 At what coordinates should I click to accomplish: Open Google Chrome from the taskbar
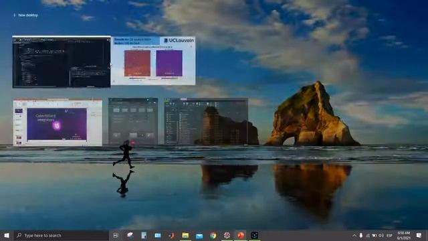[213, 235]
